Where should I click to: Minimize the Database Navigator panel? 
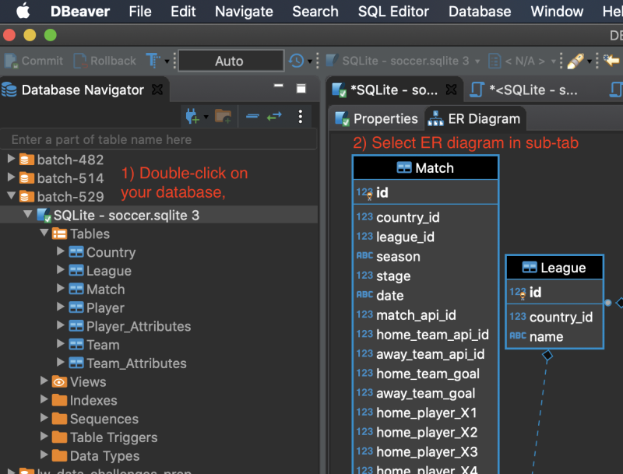tap(278, 86)
